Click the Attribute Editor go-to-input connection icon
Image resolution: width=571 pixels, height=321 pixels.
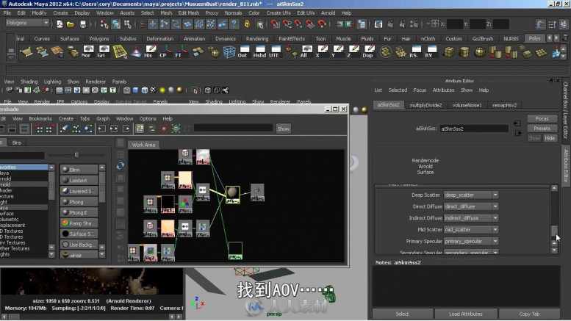click(517, 123)
